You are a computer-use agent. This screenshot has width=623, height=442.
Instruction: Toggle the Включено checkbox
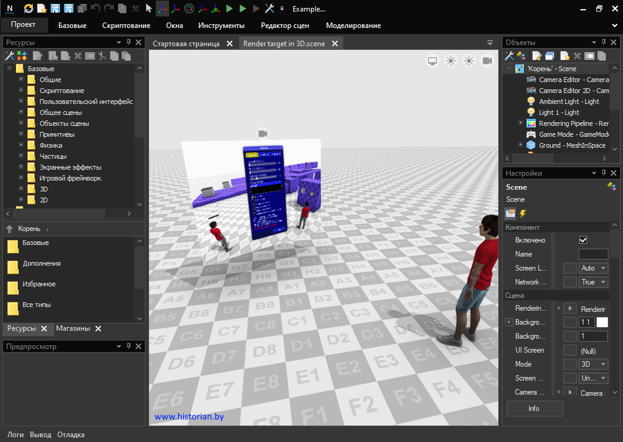(583, 240)
